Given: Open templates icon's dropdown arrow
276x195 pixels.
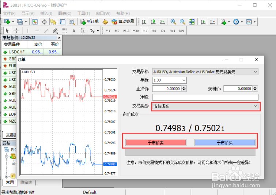Looking at the screenshot, I should click(254, 22).
